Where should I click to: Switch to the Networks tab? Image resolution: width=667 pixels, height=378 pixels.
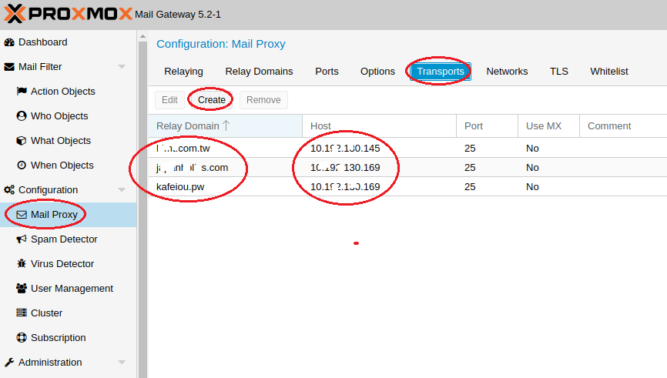tap(507, 72)
